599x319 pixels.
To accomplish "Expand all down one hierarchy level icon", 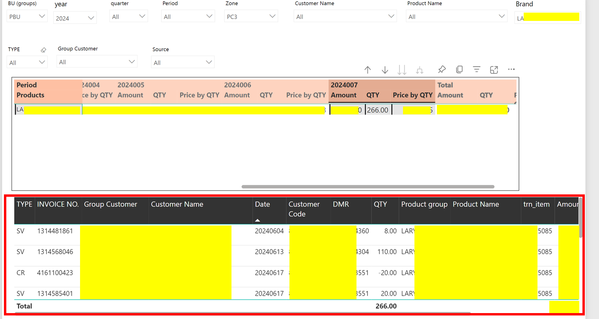I will click(420, 70).
